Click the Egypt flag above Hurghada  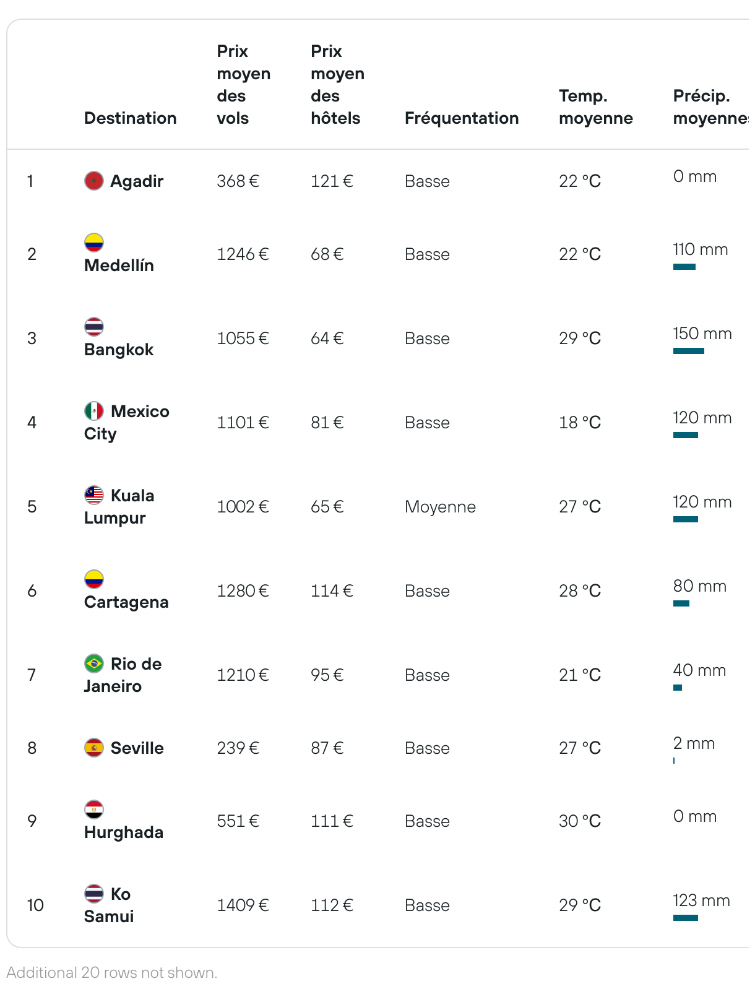(94, 810)
